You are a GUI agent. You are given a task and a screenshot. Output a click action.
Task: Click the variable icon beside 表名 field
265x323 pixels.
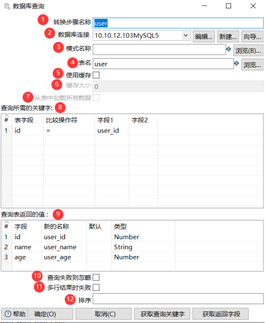[237, 63]
